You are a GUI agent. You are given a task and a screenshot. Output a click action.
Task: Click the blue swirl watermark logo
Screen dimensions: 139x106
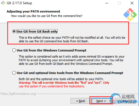pyautogui.click(x=115, y=98)
